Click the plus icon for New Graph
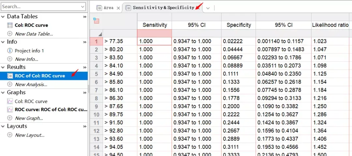The width and height of the screenshot is (352, 156). [9, 118]
